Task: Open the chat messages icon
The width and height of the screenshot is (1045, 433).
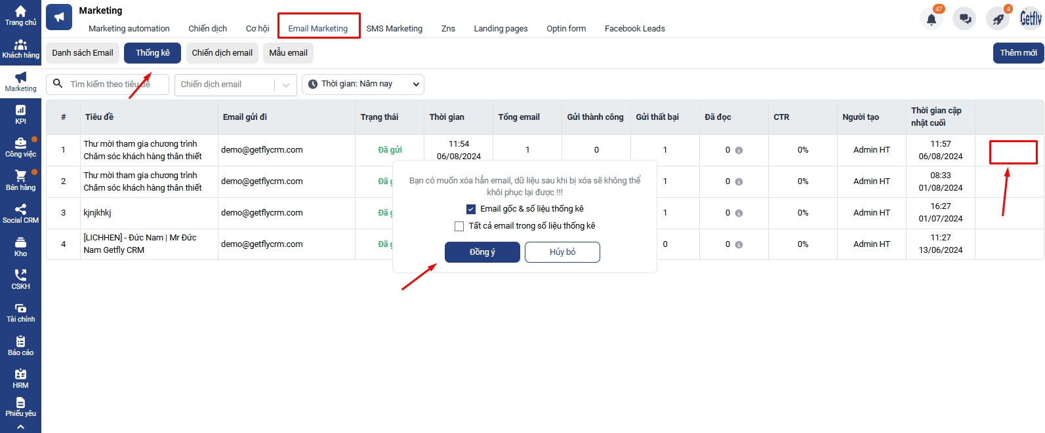Action: (965, 19)
